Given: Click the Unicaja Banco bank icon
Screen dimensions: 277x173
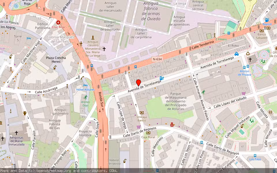Looking at the screenshot, I should [x=141, y=113].
